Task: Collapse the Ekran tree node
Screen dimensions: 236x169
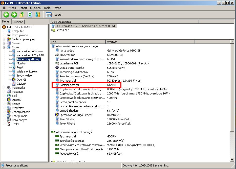Action: 4,47
